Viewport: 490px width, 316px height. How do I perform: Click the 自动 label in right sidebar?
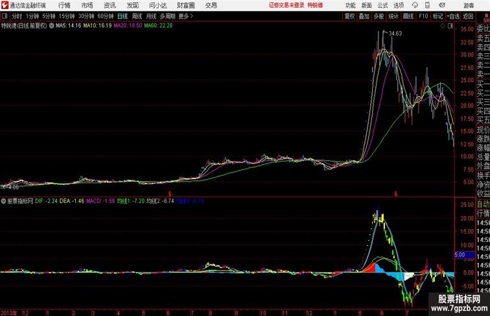(x=483, y=204)
